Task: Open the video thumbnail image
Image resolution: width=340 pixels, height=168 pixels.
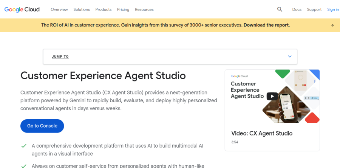Action: point(272,96)
